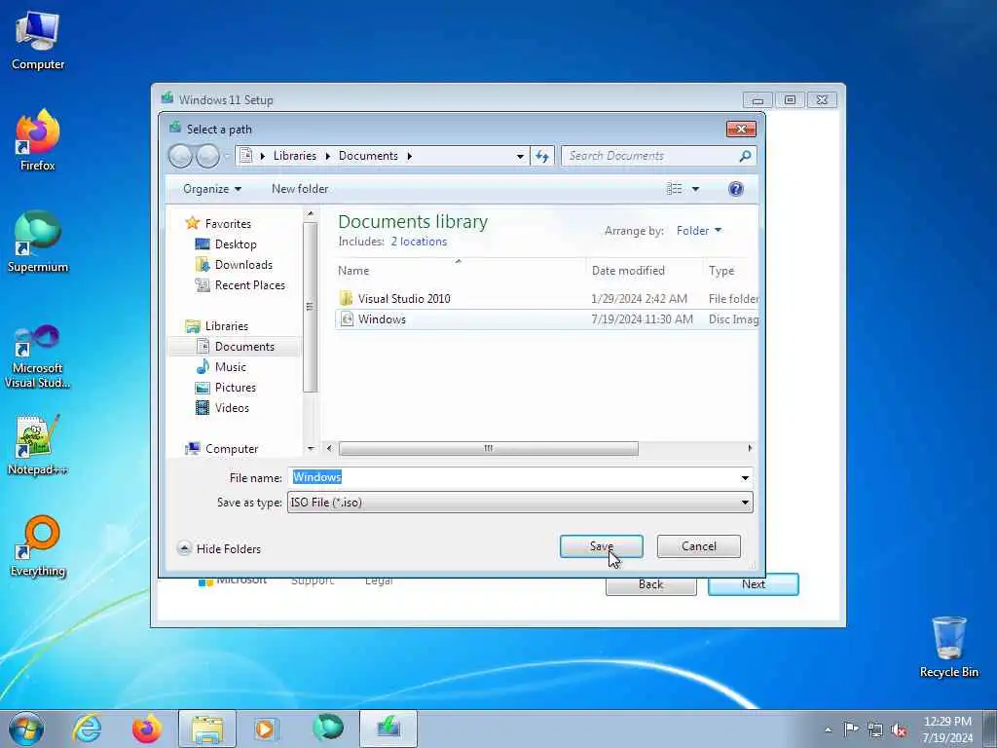Select the Documents library in the sidebar
Image resolution: width=997 pixels, height=748 pixels.
[244, 347]
